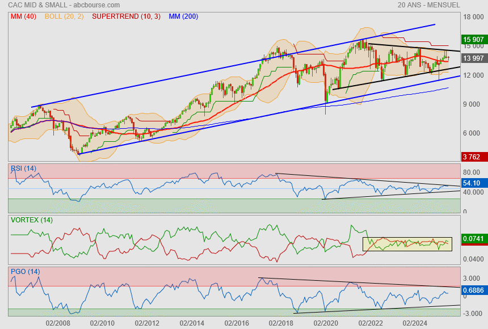Image resolution: width=488 pixels, height=329 pixels.
Task: Click the green 15 907 price tag
Action: [x=473, y=40]
